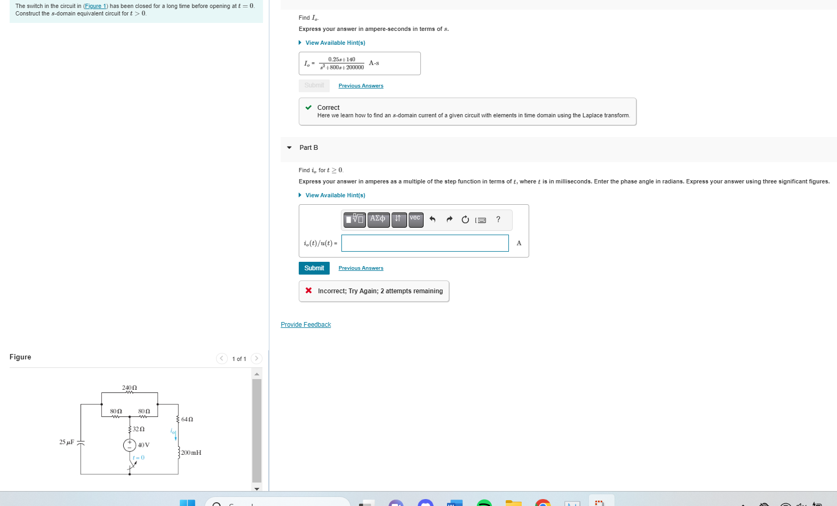The image size is (837, 506).
Task: Open Chrome from the taskbar
Action: coord(543,503)
